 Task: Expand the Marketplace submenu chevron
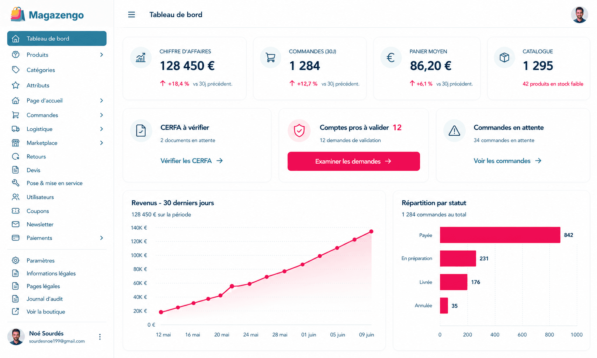point(101,143)
